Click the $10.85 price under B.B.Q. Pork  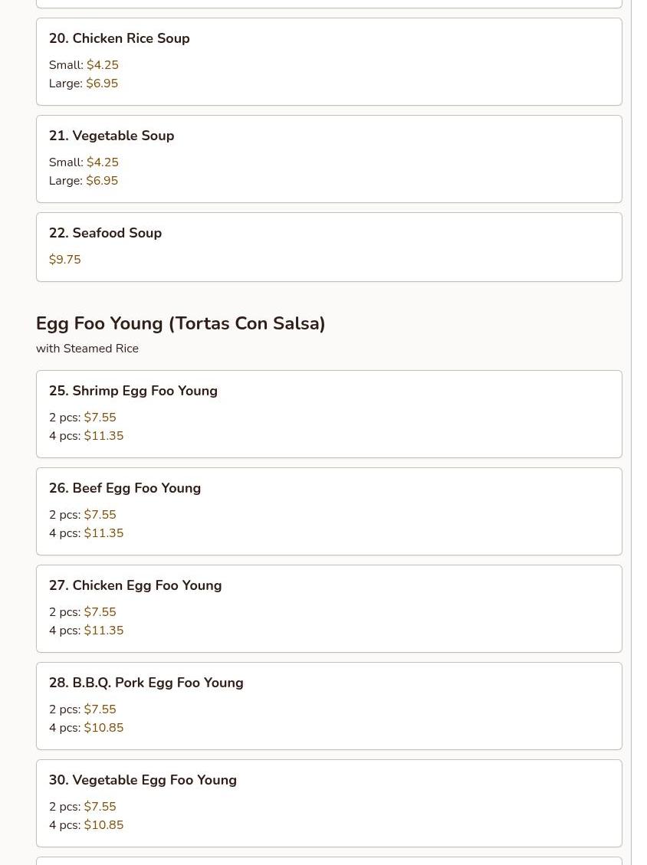point(103,728)
